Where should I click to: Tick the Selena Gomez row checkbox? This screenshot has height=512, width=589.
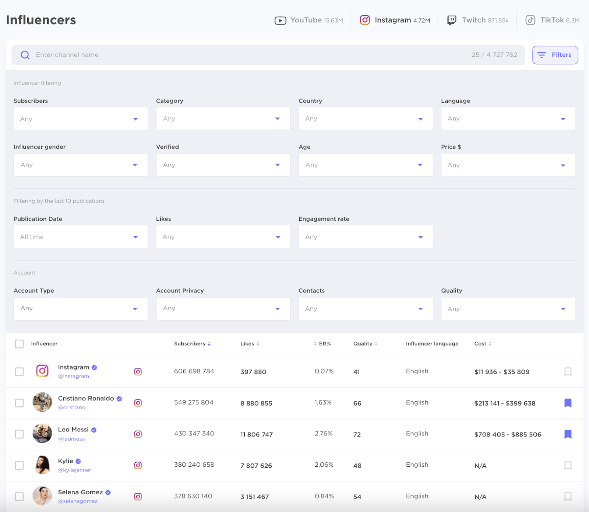[x=19, y=497]
